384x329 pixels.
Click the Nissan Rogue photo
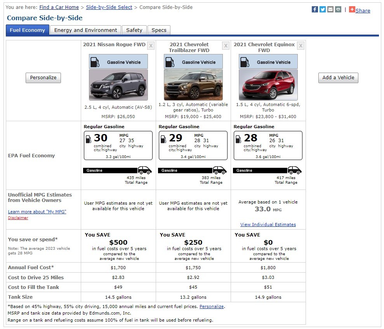[x=118, y=85]
